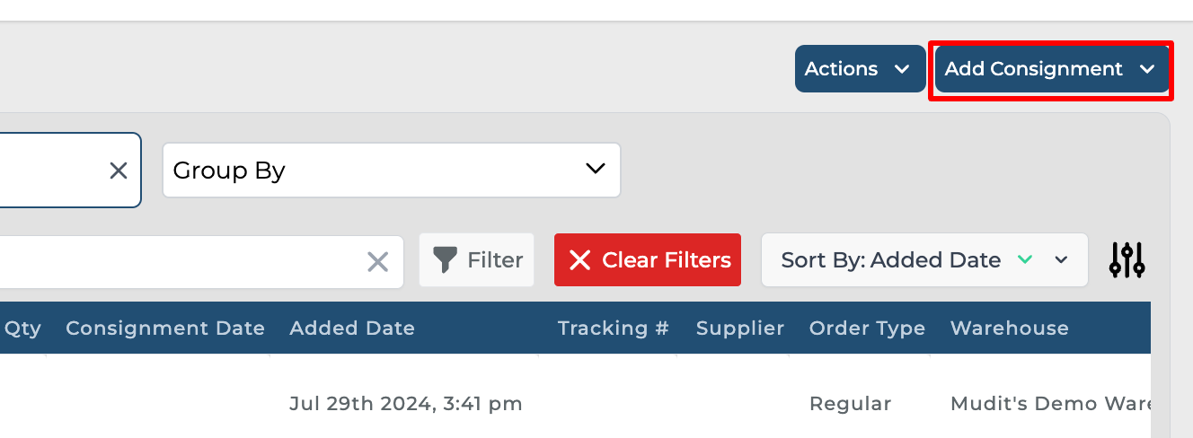Open the Group By dropdown
The image size is (1193, 438).
click(391, 170)
